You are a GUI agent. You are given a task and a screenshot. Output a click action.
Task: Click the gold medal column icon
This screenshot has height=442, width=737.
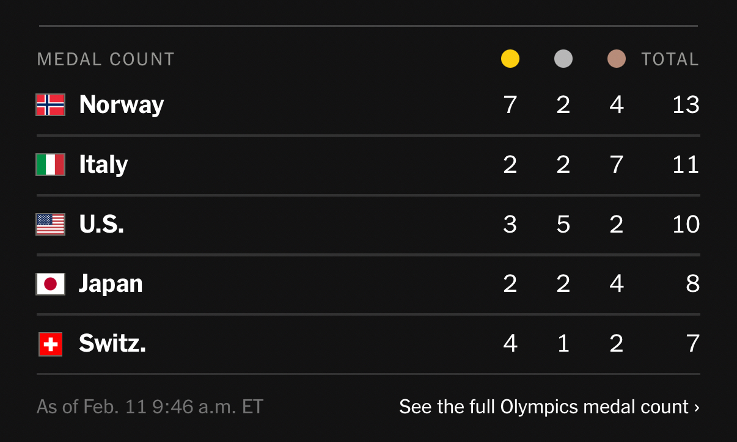pyautogui.click(x=510, y=59)
